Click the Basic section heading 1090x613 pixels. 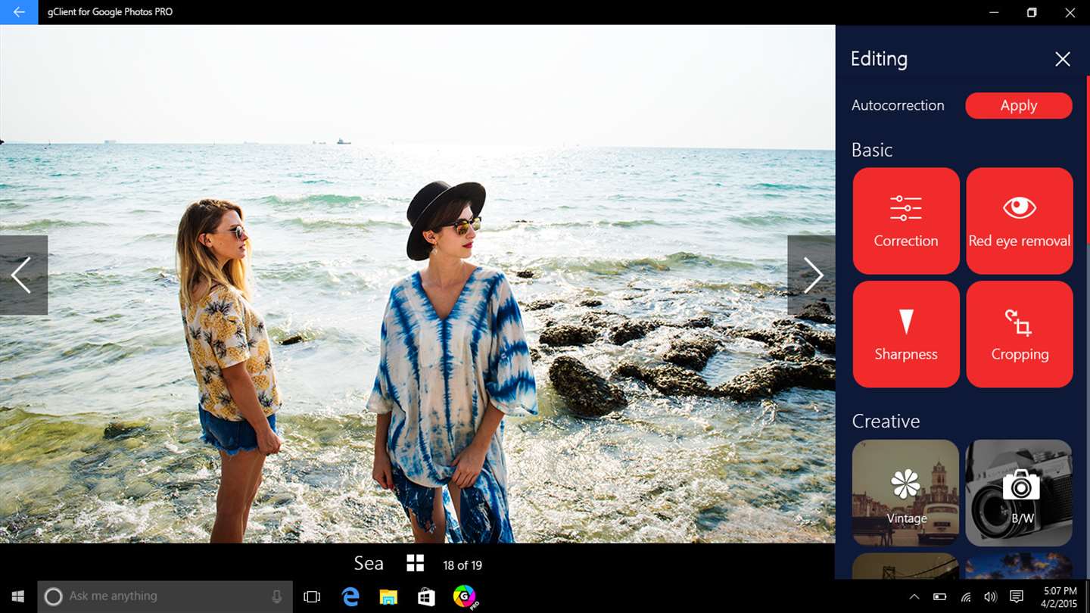(872, 150)
